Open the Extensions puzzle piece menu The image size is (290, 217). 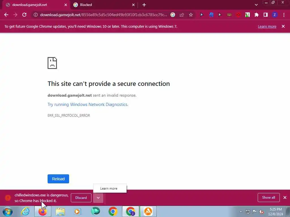256,15
